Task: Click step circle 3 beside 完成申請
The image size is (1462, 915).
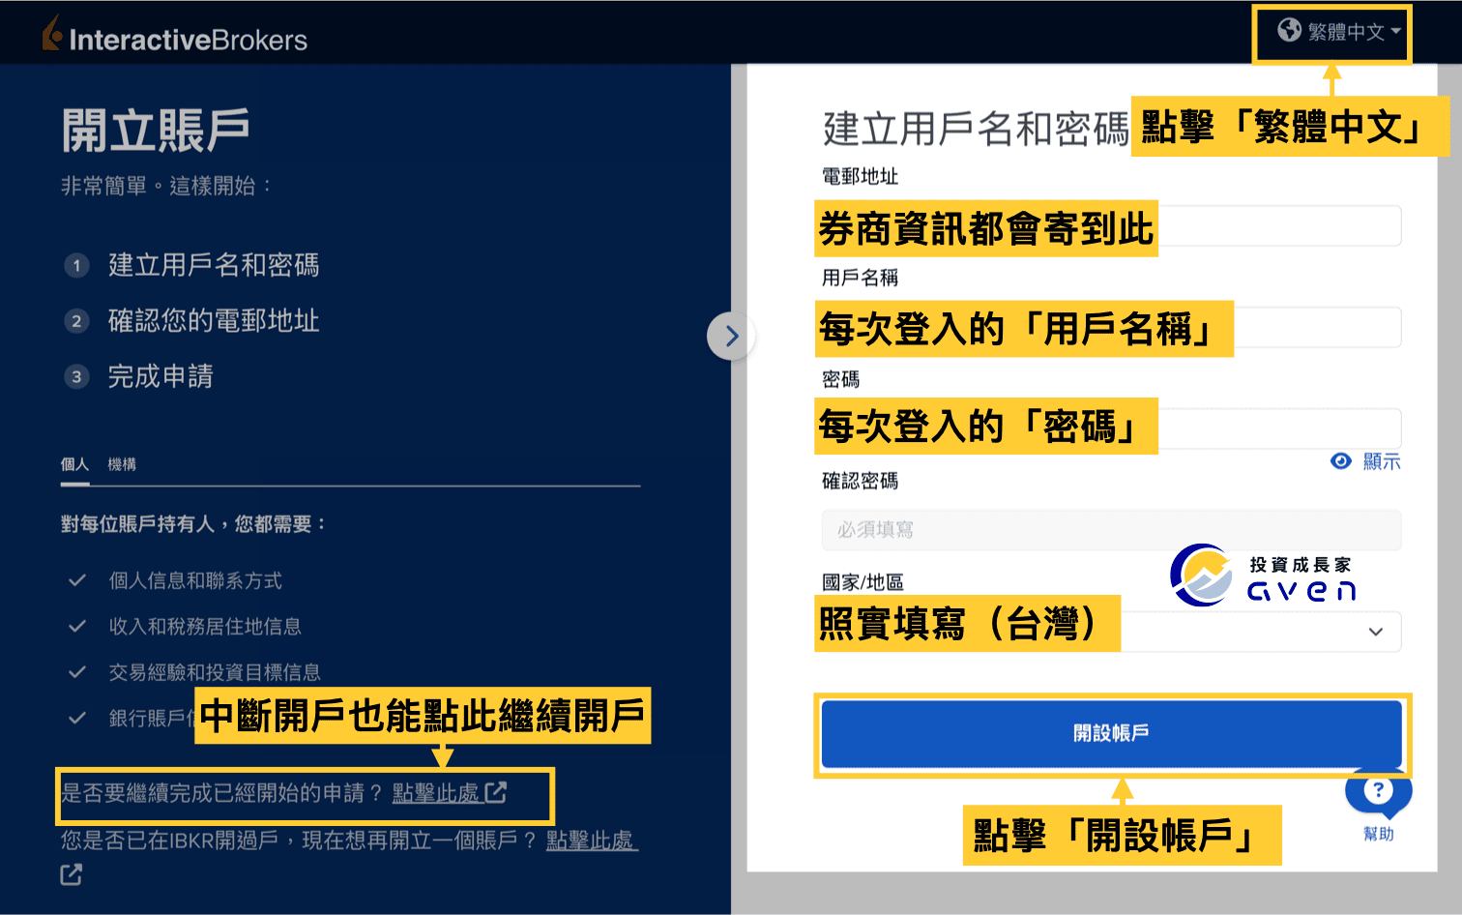Action: click(x=76, y=376)
